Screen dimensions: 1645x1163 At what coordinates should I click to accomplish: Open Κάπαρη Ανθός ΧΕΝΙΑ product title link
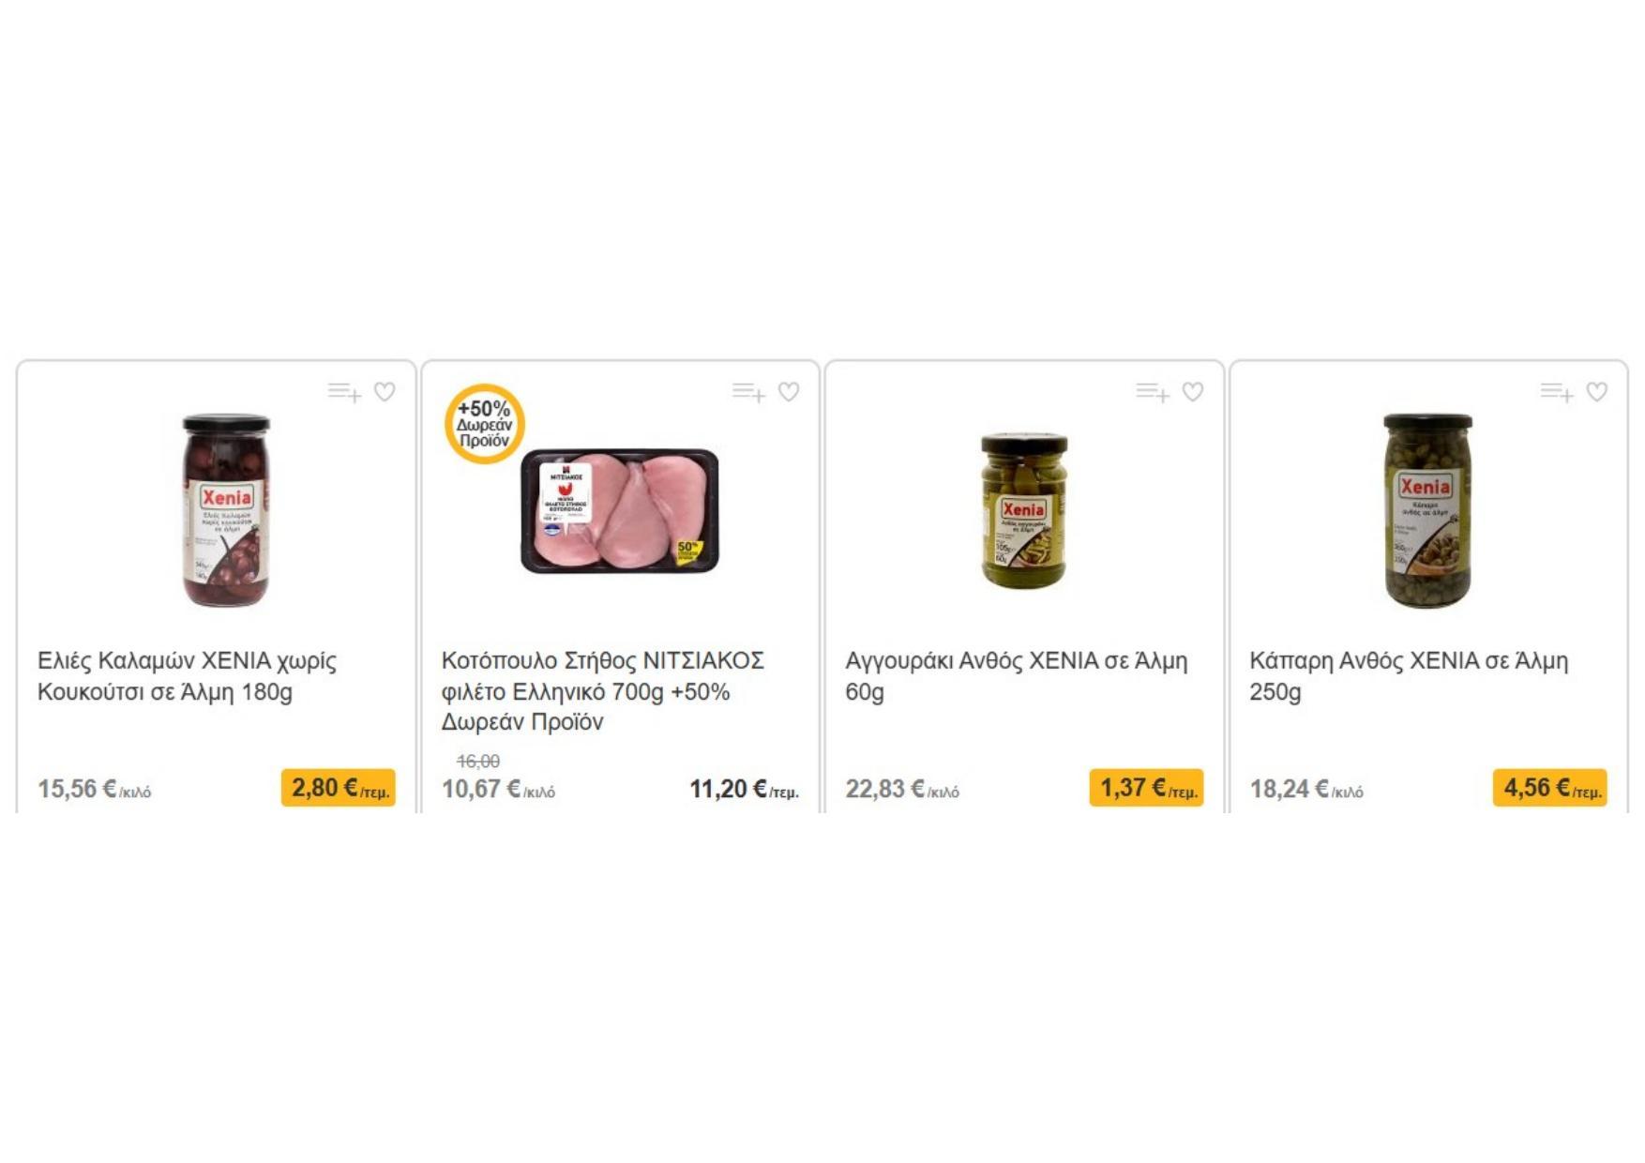[1409, 676]
